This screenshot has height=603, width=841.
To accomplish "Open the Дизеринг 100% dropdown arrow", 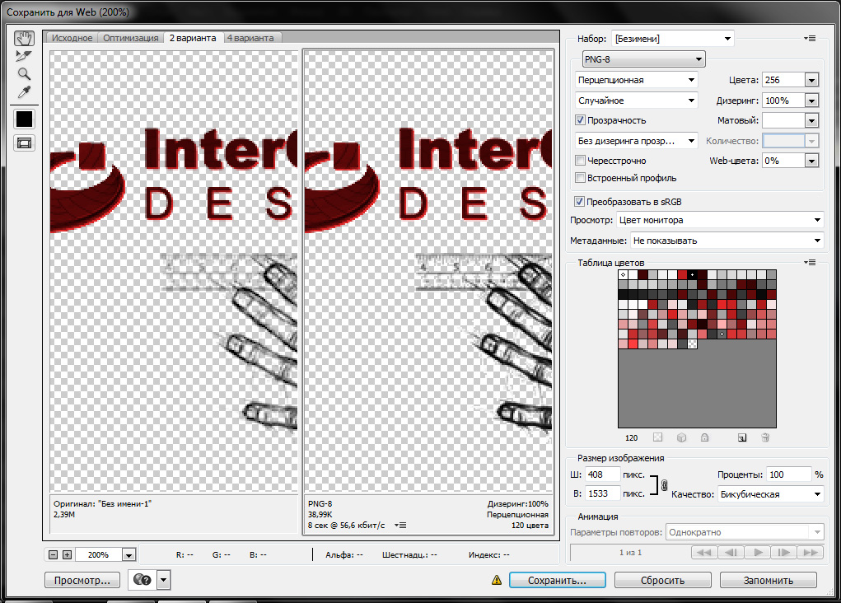I will pos(811,100).
